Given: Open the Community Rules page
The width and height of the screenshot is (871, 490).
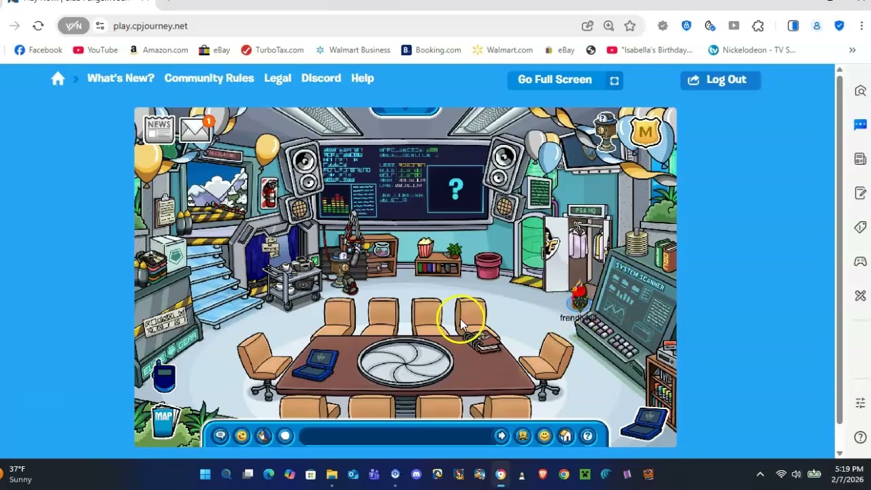Looking at the screenshot, I should point(209,78).
